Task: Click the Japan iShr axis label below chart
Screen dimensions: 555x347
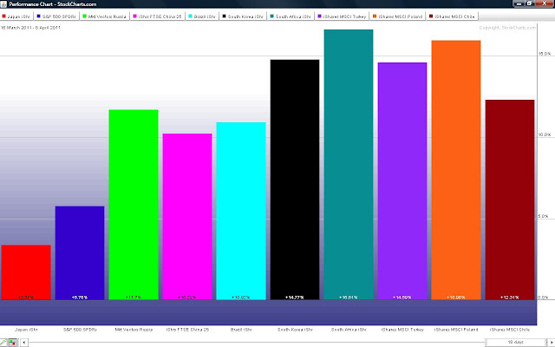Action: [x=26, y=330]
